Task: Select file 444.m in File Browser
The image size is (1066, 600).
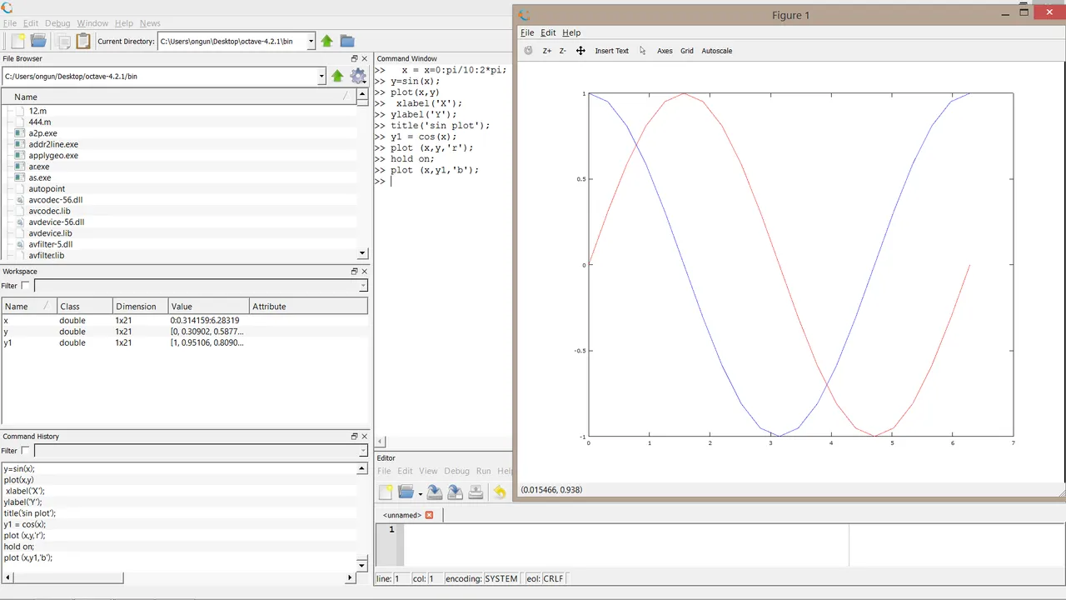Action: pyautogui.click(x=40, y=122)
